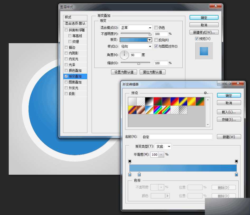Click the 不透明度 opacity slider handle
250x215 pixels.
pyautogui.click(x=150, y=34)
